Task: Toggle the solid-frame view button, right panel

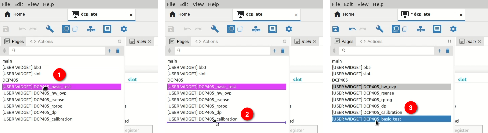Action: pyautogui.click(x=395, y=29)
